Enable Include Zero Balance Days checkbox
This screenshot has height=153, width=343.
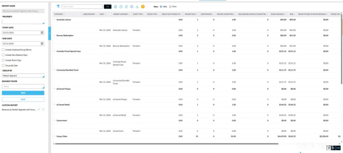(x=3, y=55)
